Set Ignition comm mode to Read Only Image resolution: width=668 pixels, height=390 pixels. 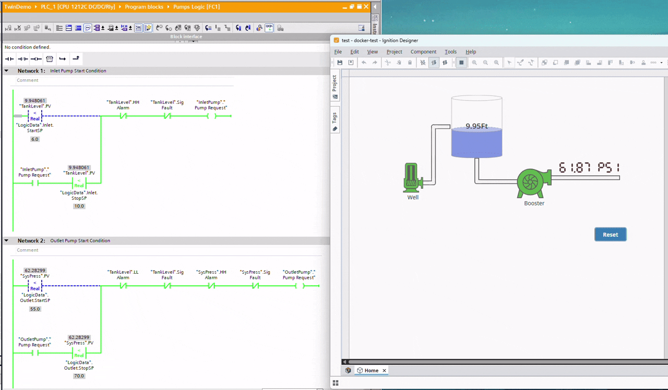click(434, 63)
